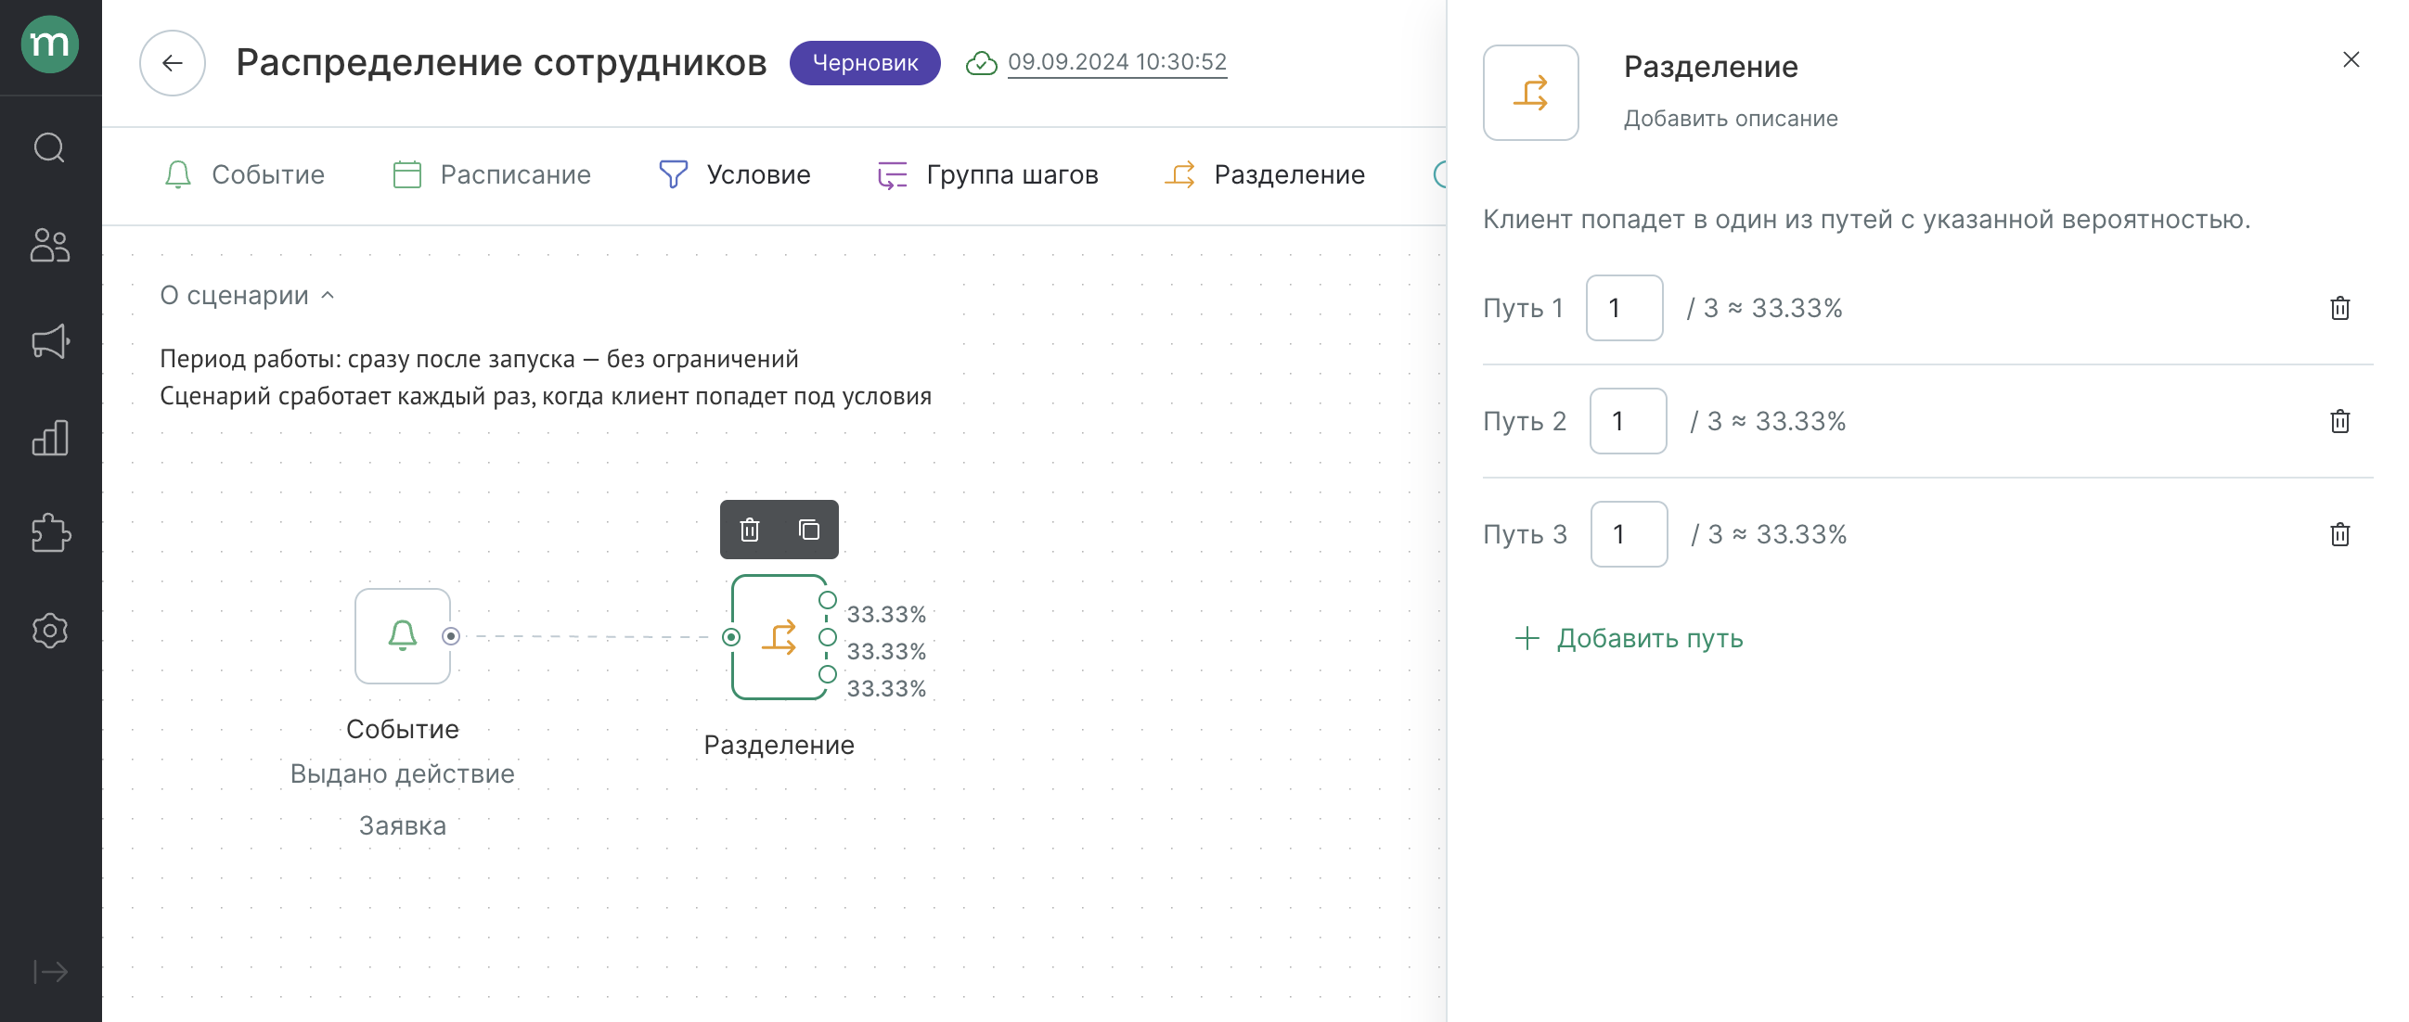Open the Mindbox logo home
This screenshot has width=2409, height=1022.
(x=49, y=44)
